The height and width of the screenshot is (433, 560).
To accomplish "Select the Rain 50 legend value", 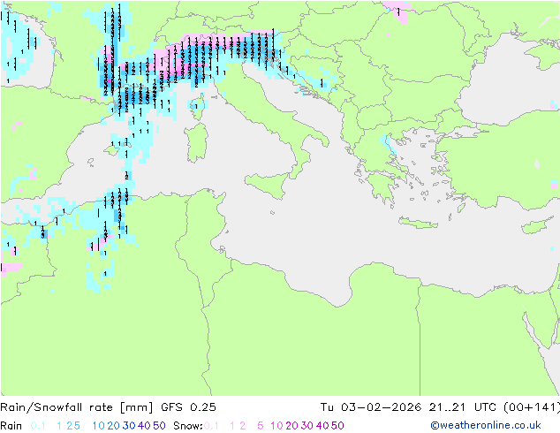I will click(159, 426).
